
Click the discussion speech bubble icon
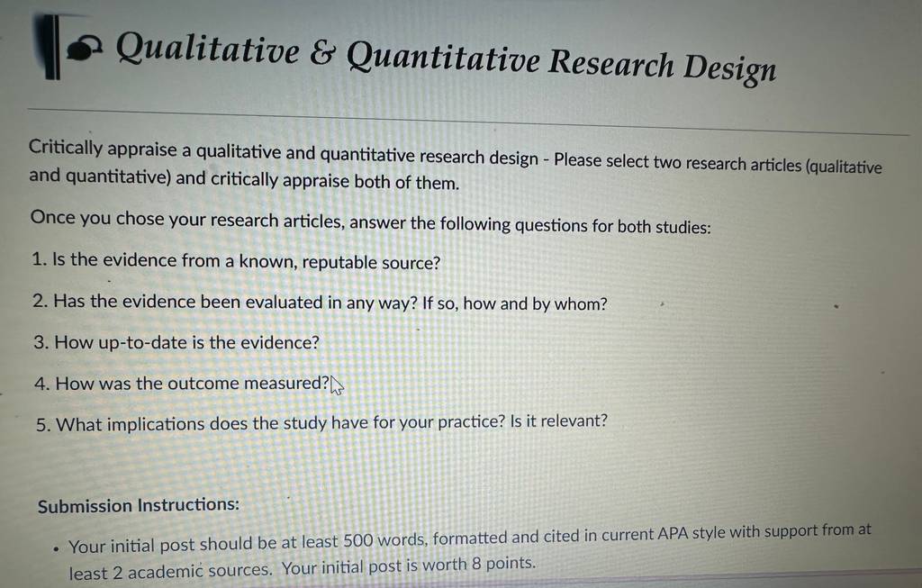pyautogui.click(x=83, y=50)
